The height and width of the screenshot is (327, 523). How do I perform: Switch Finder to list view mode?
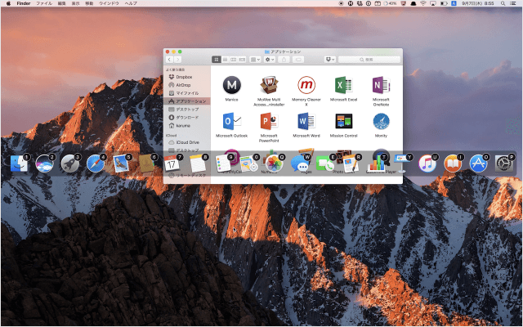point(225,60)
